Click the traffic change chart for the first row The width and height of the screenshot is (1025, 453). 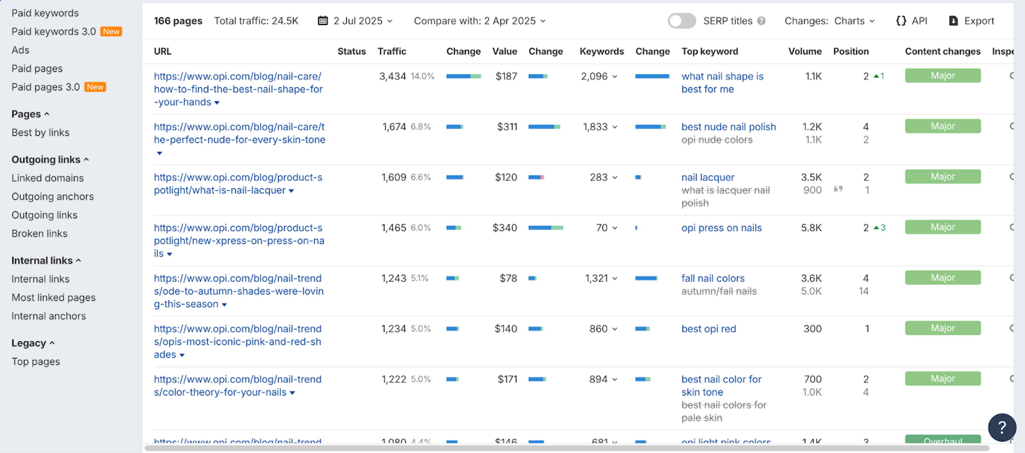click(463, 76)
